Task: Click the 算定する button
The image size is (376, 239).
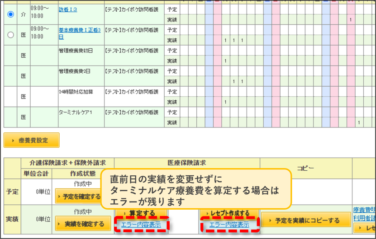Action: pyautogui.click(x=141, y=213)
